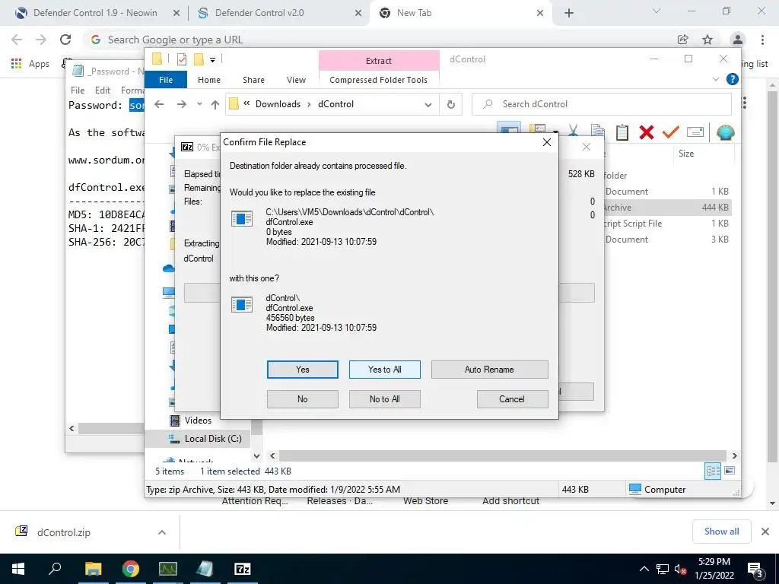This screenshot has width=779, height=584.
Task: Open the View ribbon tab
Action: tap(296, 79)
